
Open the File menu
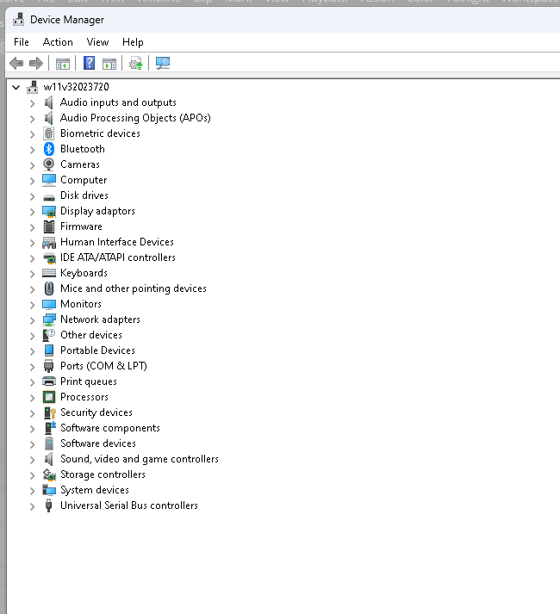pyautogui.click(x=22, y=42)
